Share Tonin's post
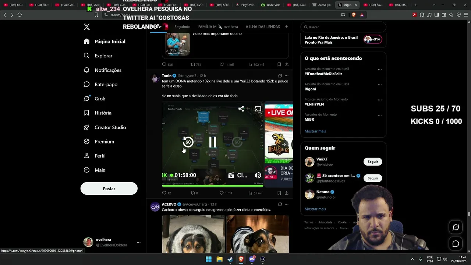 point(287,193)
